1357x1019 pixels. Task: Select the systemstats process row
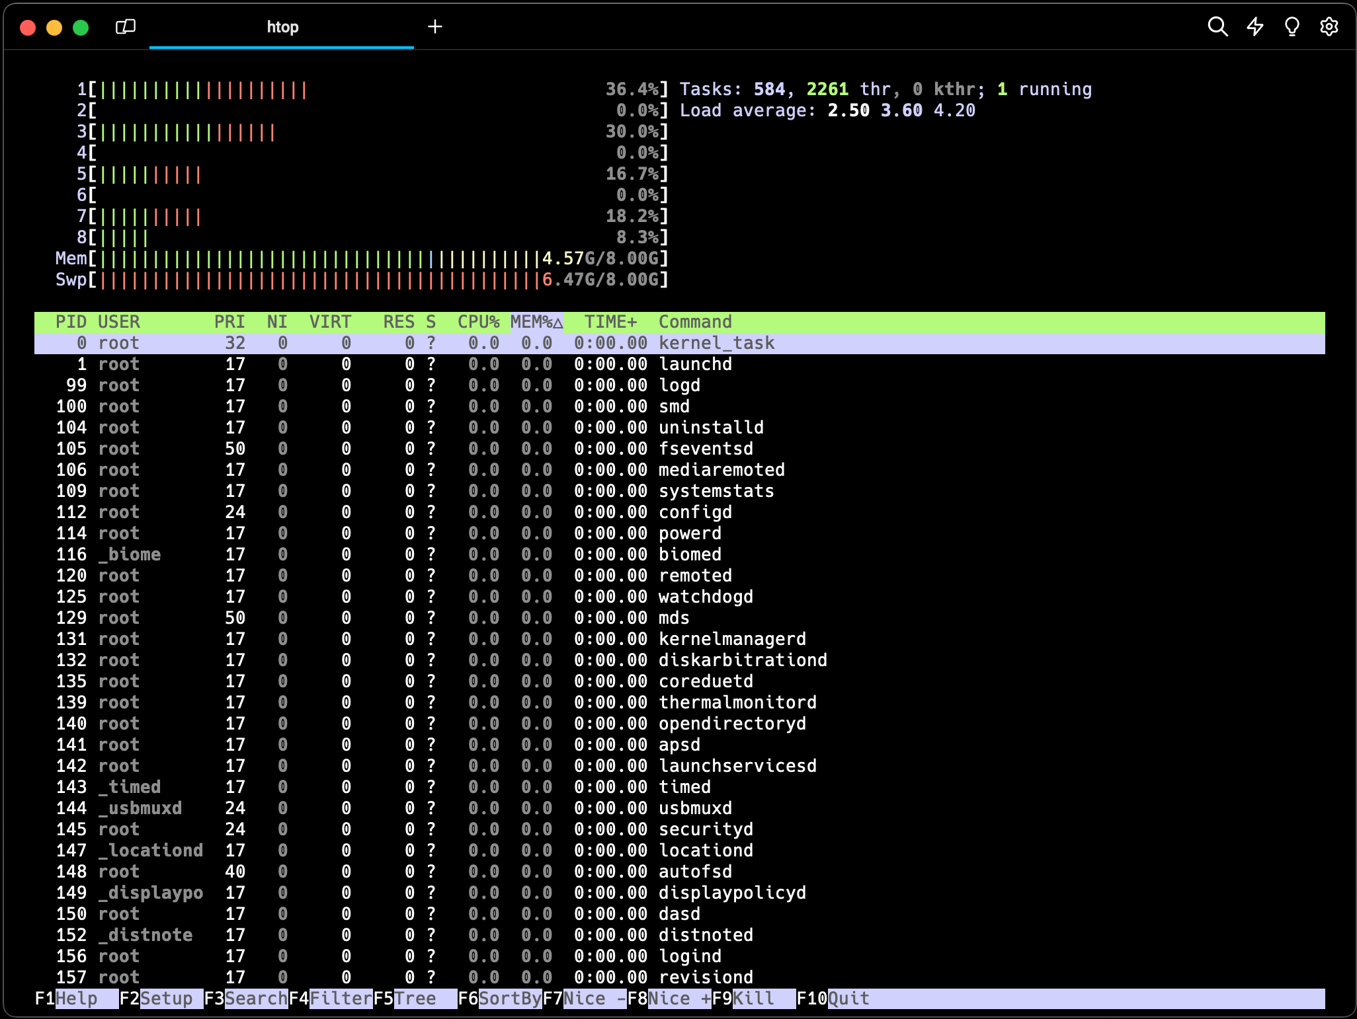click(680, 491)
